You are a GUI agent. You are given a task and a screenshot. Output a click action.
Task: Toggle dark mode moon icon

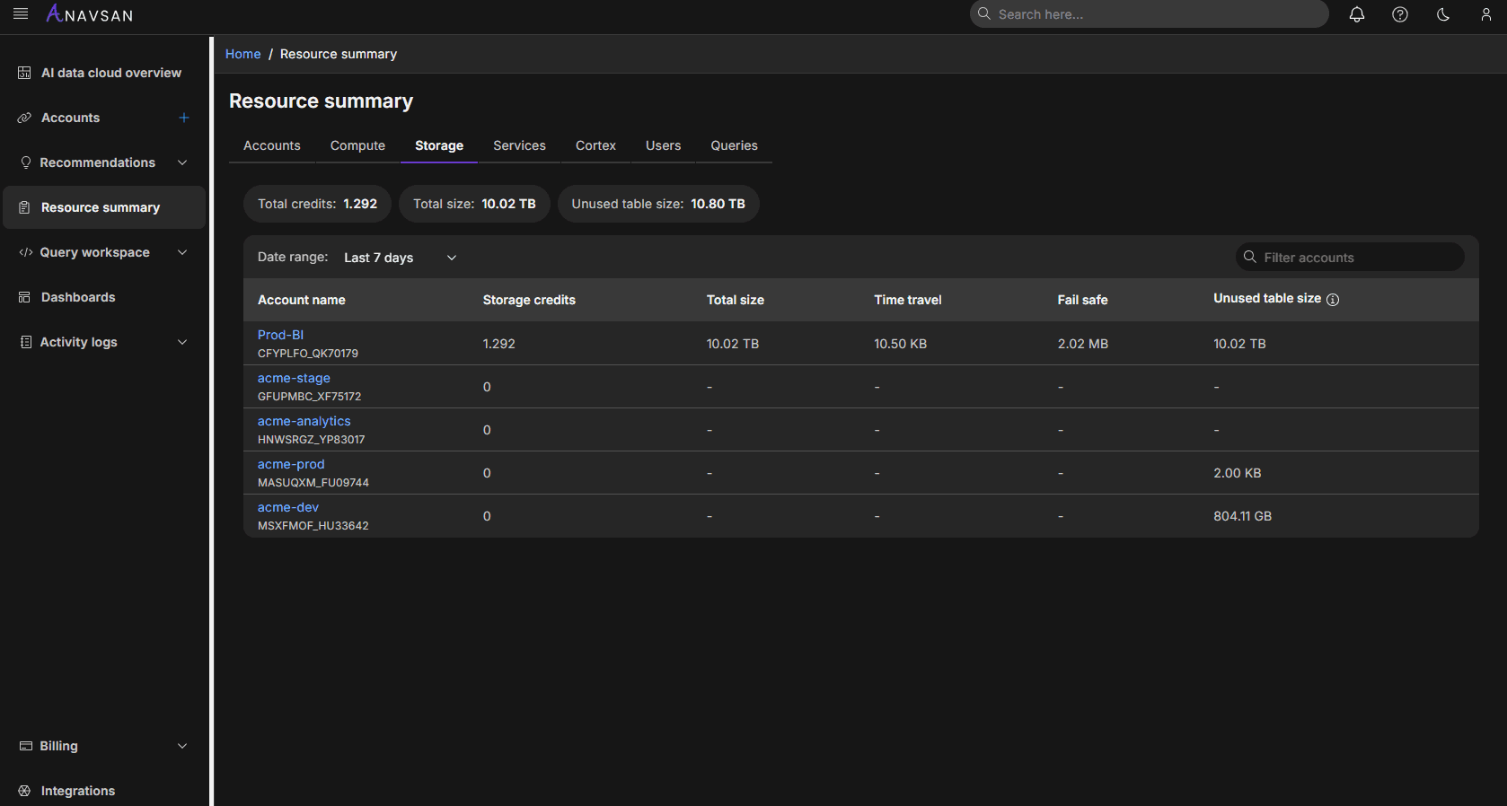(1443, 14)
